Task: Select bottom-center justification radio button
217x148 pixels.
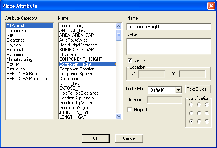Action: click(199, 121)
